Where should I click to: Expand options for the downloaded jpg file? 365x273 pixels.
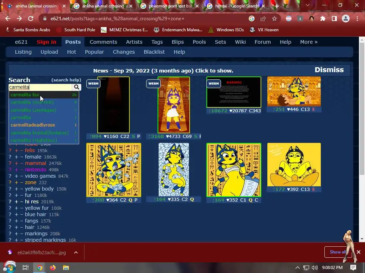pyautogui.click(x=76, y=252)
